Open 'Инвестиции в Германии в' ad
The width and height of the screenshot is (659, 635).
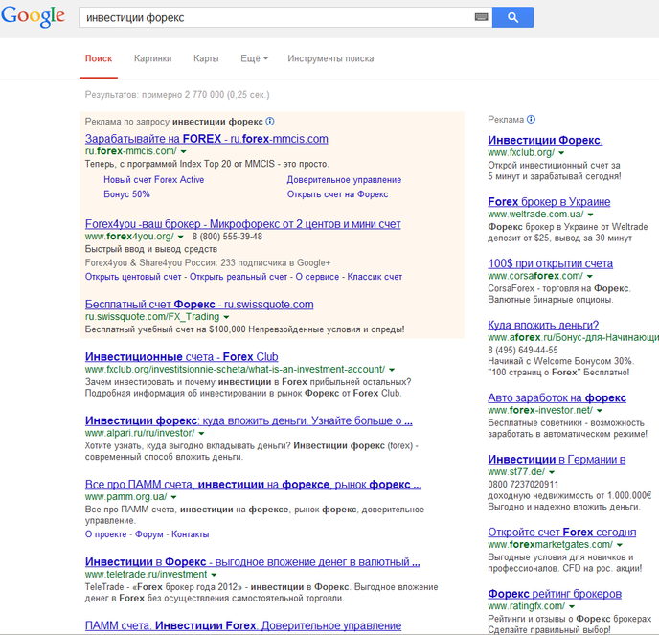(557, 460)
